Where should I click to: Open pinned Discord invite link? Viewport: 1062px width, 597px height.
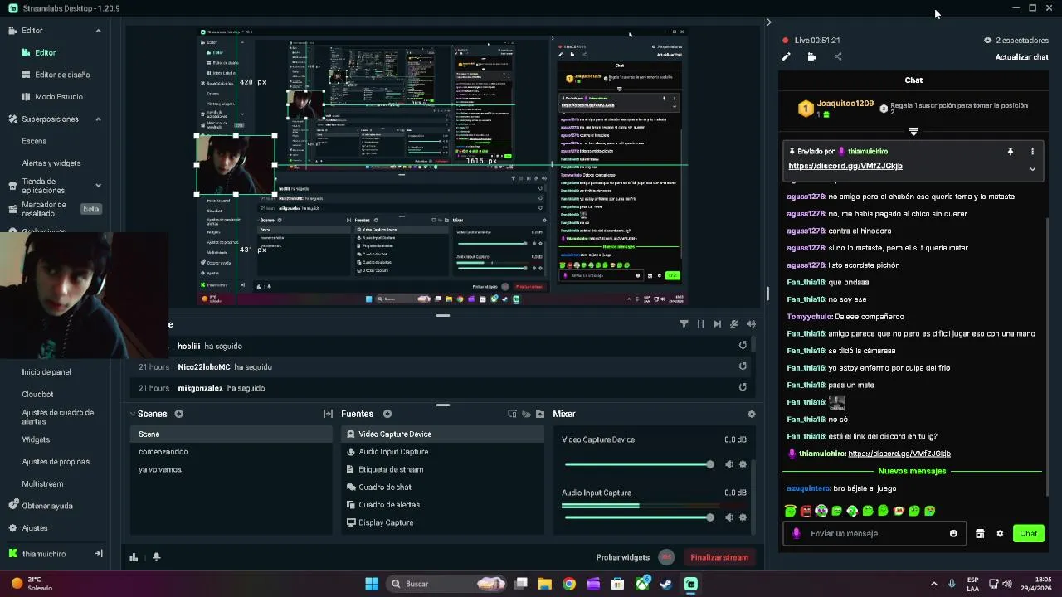click(x=845, y=166)
